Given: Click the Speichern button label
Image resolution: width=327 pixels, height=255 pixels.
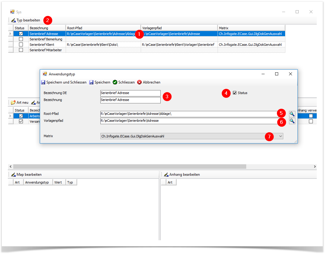Looking at the screenshot, I should [x=102, y=82].
